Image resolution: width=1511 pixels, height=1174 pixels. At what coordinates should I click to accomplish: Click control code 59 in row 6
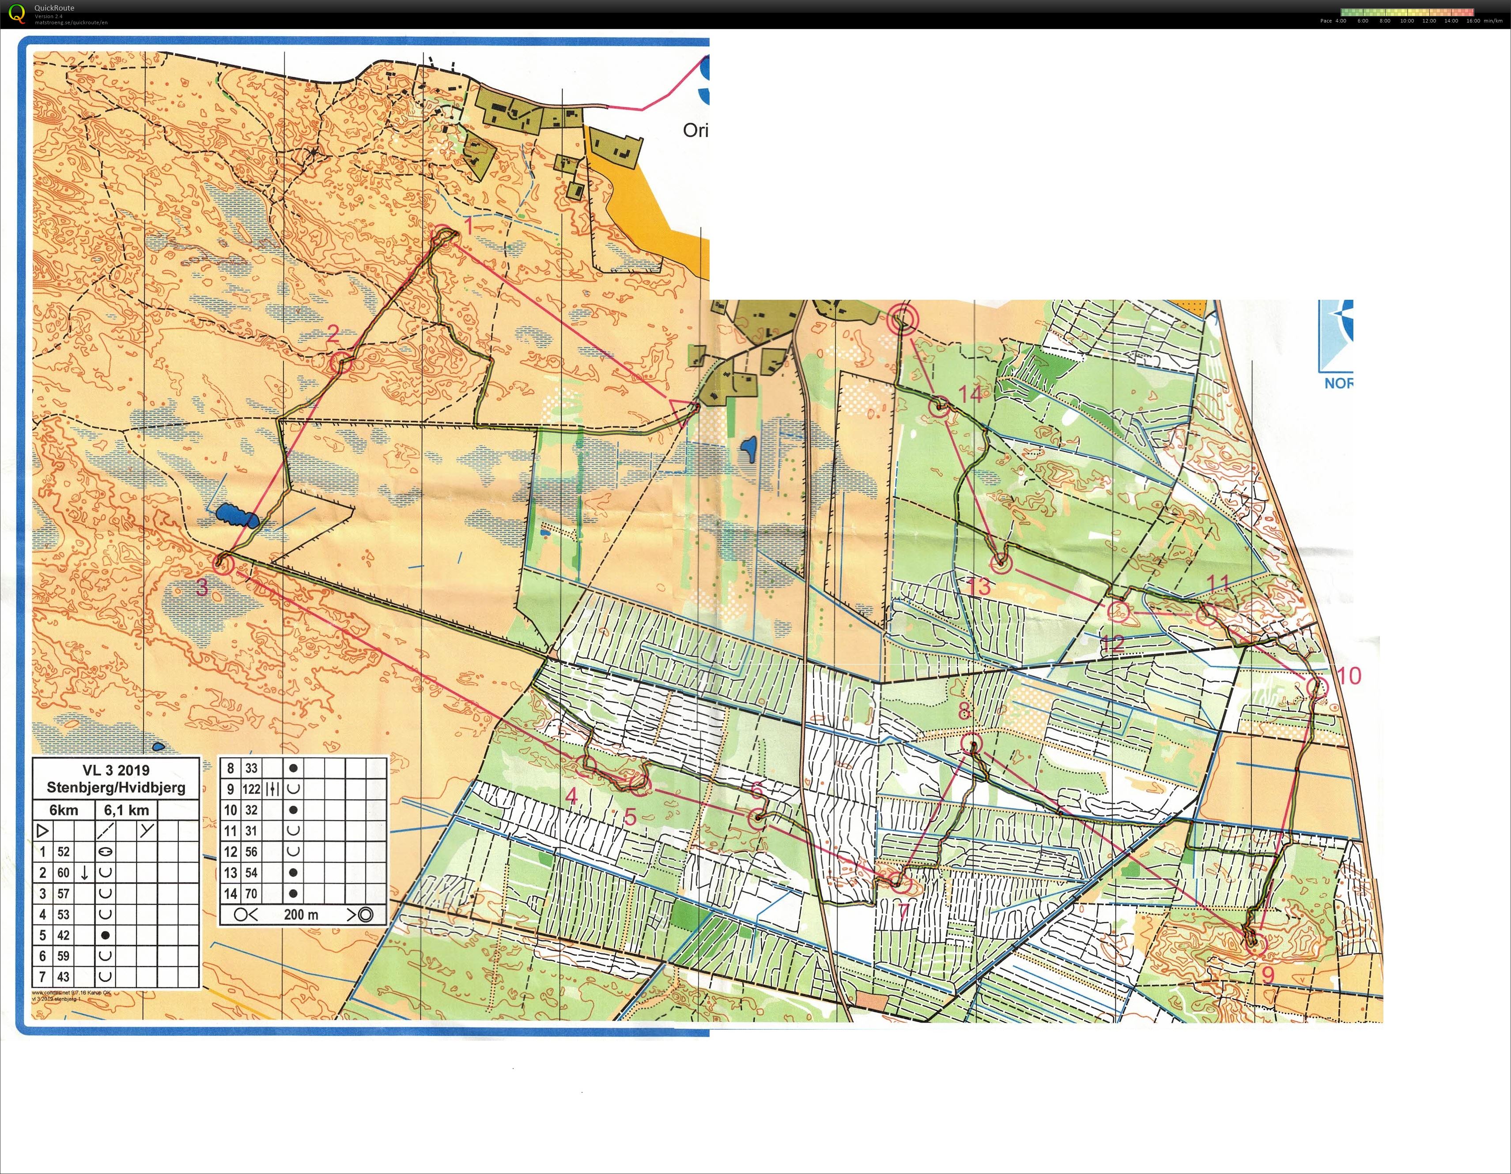click(63, 955)
